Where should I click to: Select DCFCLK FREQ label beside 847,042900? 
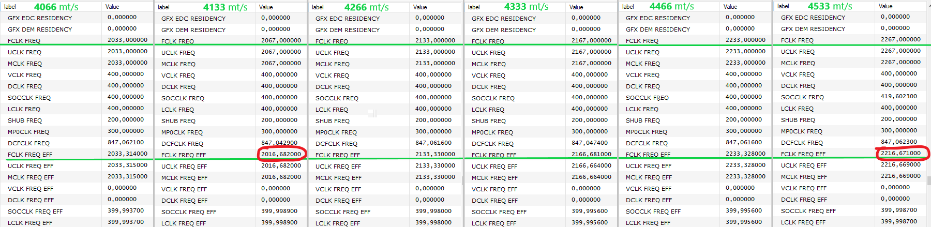(182, 144)
